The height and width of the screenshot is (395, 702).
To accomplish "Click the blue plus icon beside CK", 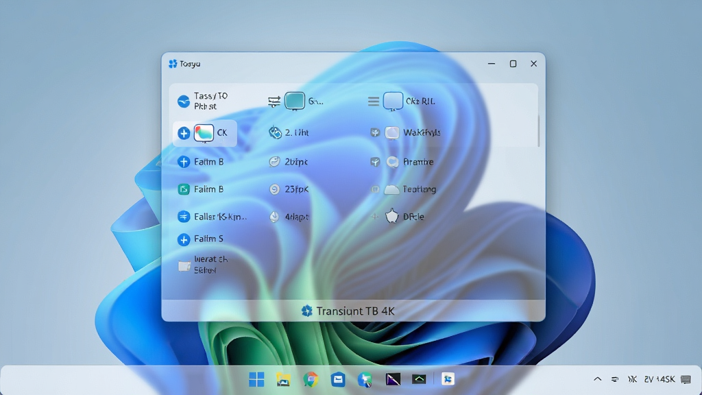I will [x=184, y=133].
